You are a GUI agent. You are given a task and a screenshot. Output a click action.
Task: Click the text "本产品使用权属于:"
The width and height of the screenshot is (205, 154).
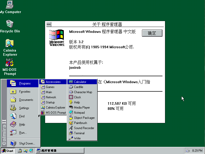(x=86, y=62)
